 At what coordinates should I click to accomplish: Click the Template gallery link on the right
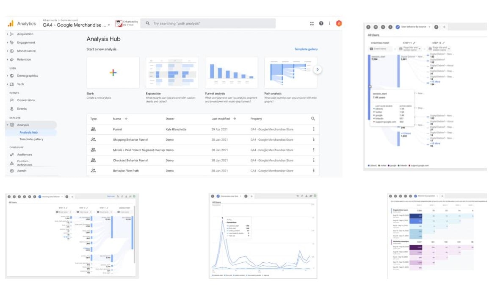[306, 49]
